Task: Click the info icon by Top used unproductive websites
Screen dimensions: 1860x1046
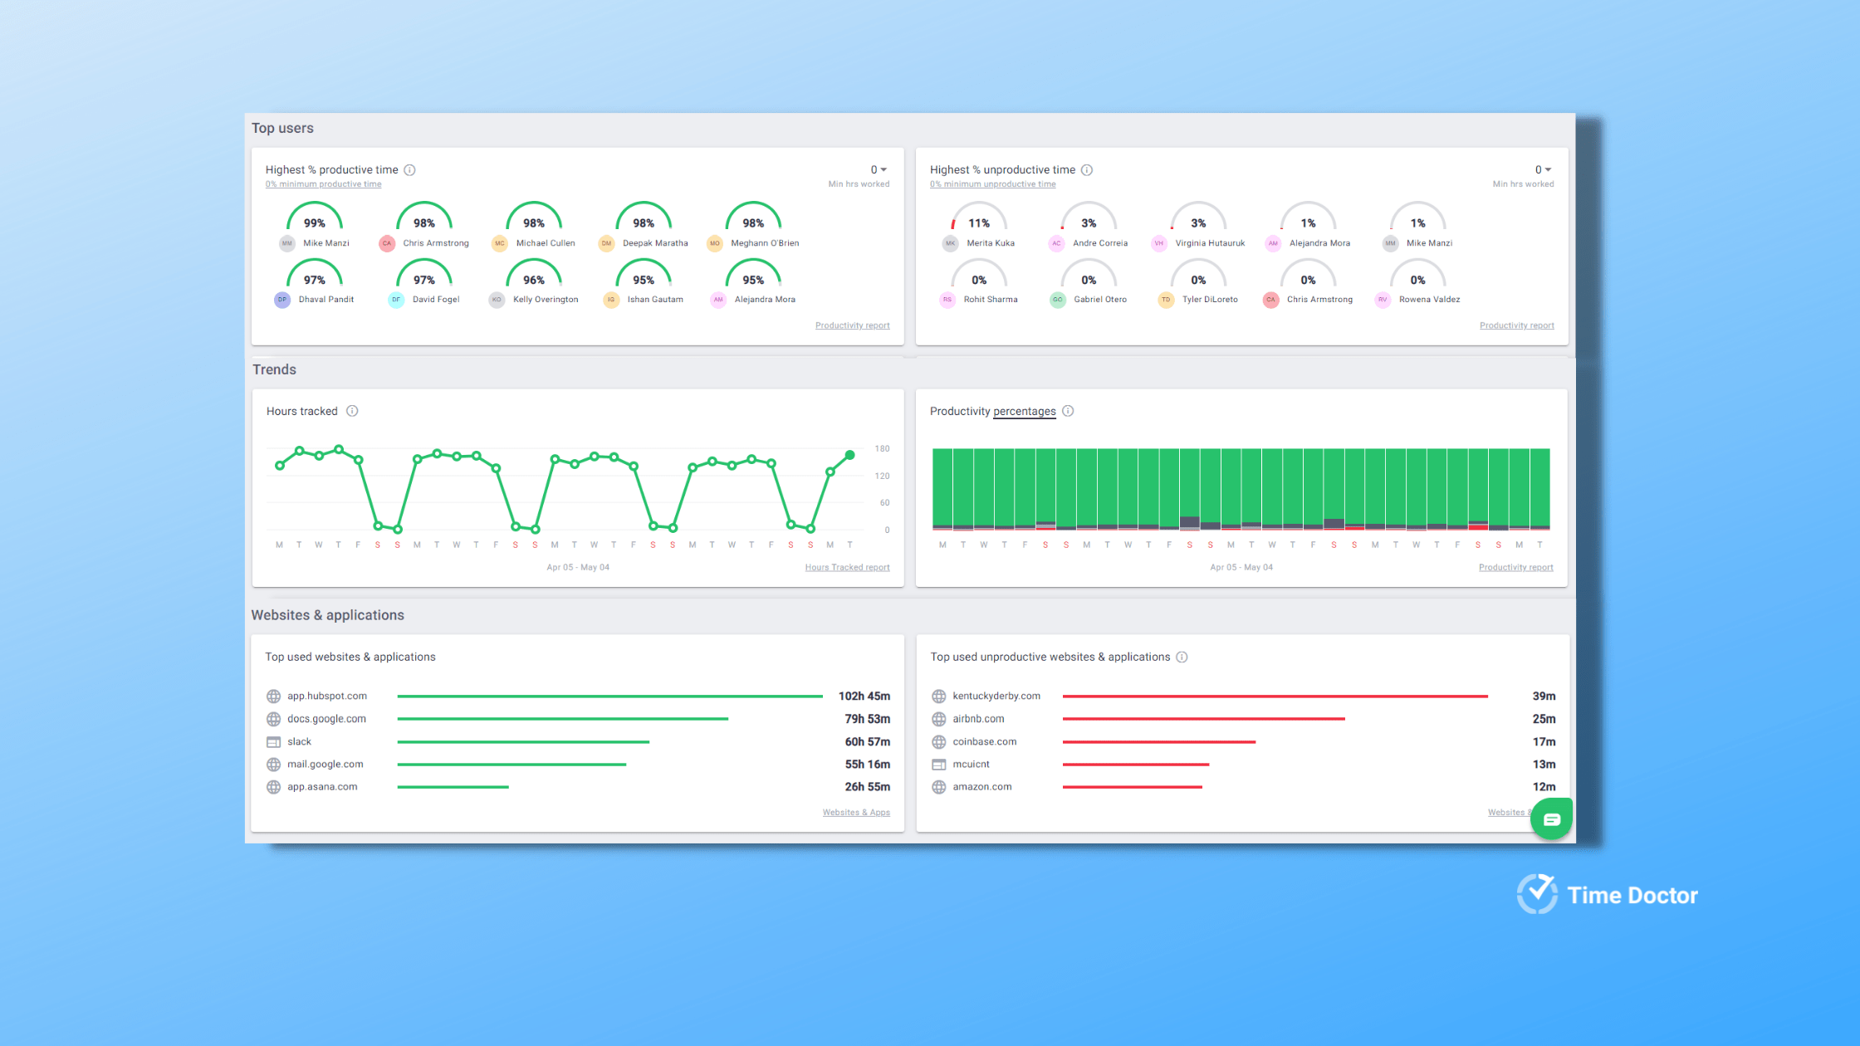Action: point(1182,657)
